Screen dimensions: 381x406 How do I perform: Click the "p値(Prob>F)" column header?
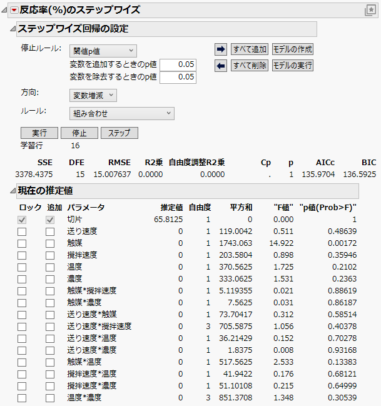click(x=328, y=208)
